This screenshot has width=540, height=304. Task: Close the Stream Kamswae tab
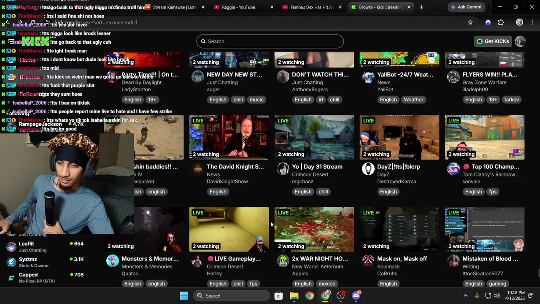coord(203,7)
